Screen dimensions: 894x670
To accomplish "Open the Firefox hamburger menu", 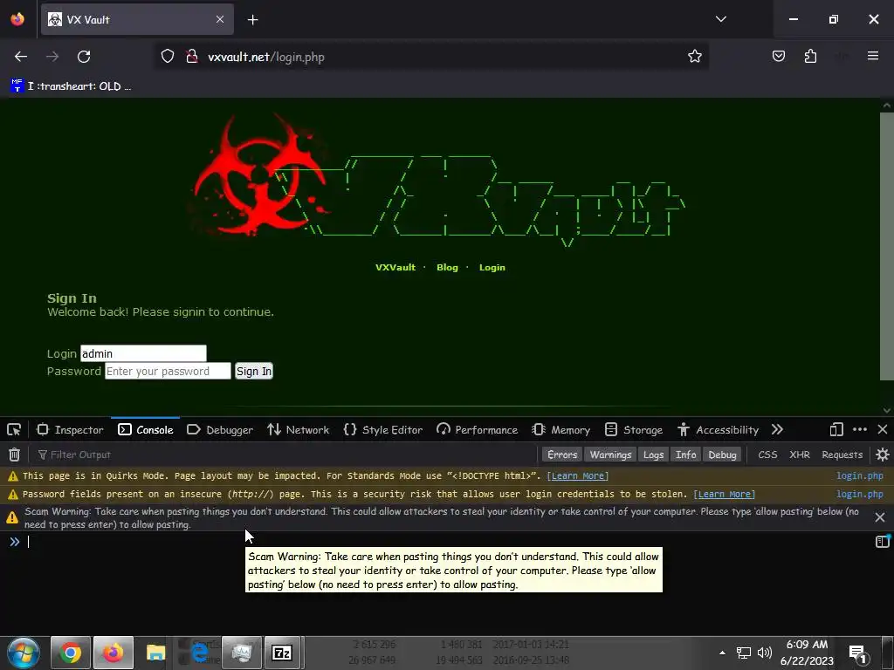I will pos(873,56).
